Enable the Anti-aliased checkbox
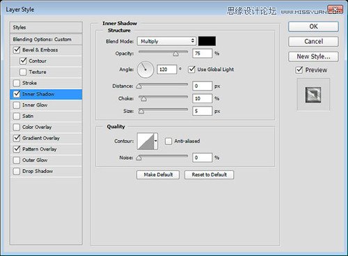 pos(168,141)
